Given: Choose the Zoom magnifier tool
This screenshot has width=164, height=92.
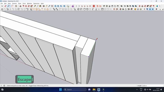Looking at the screenshot, I should [x=49, y=6].
